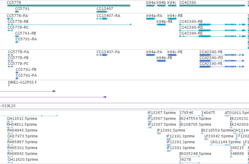Click transcript CG5791-RA label
This screenshot has width=249, height=164.
[x=26, y=39]
